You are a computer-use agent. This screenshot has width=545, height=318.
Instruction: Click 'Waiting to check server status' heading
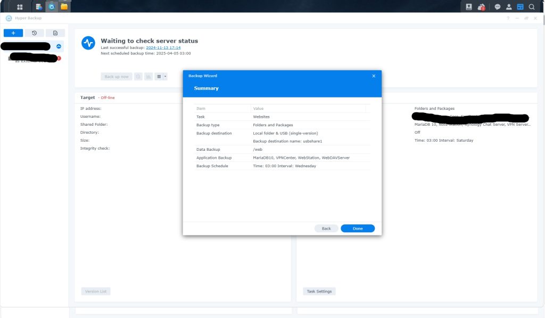150,40
